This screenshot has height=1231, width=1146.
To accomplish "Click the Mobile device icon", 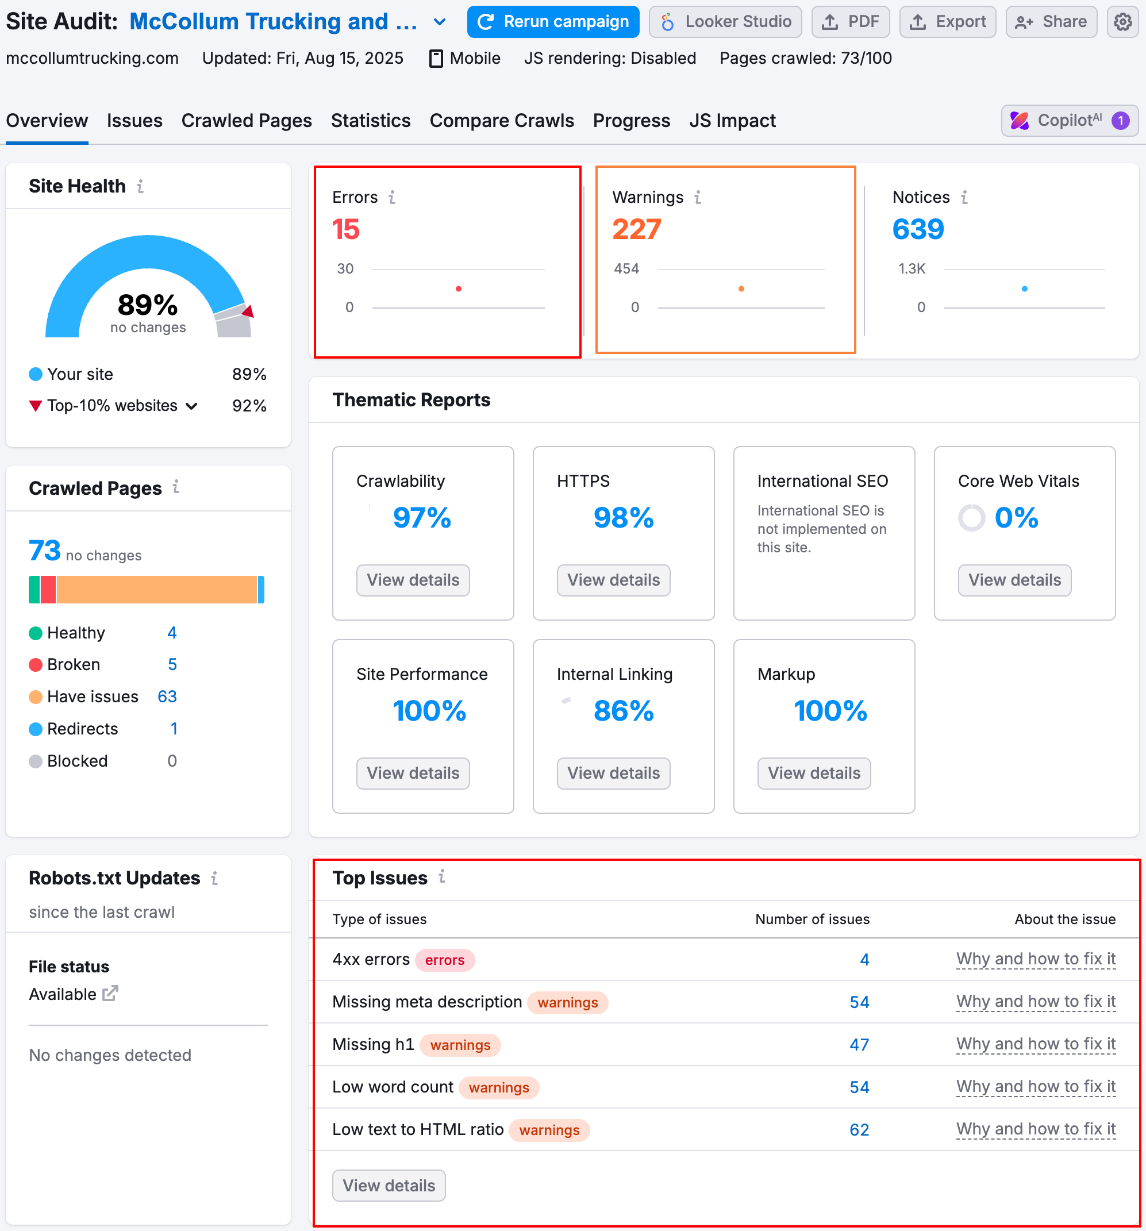I will click(x=436, y=59).
